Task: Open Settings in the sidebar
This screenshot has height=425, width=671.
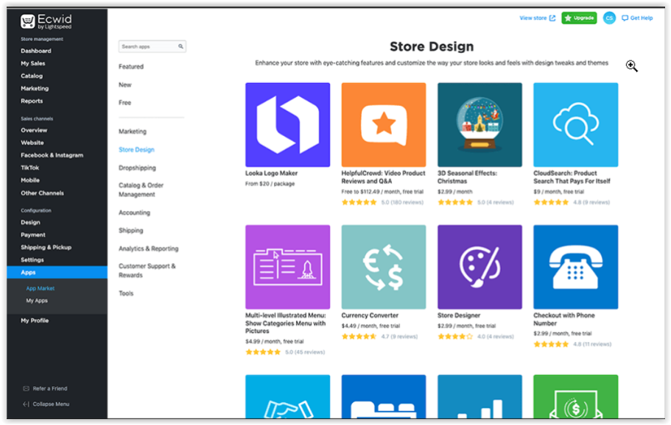Action: pyautogui.click(x=32, y=260)
